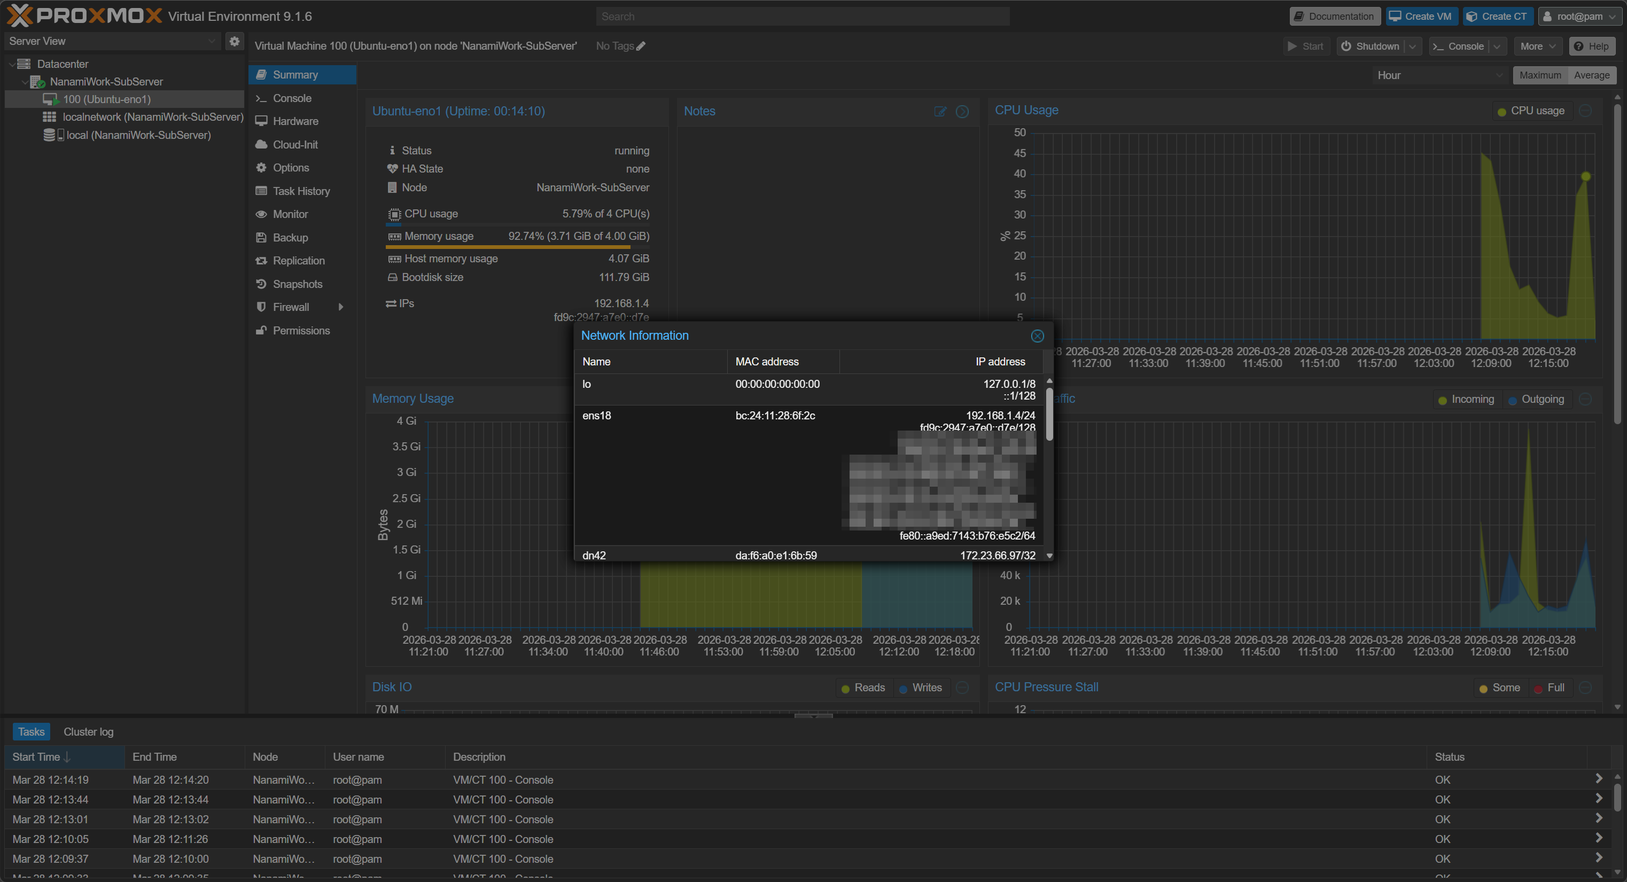The width and height of the screenshot is (1627, 882).
Task: Toggle the Some pressure legend series
Action: [x=1500, y=688]
